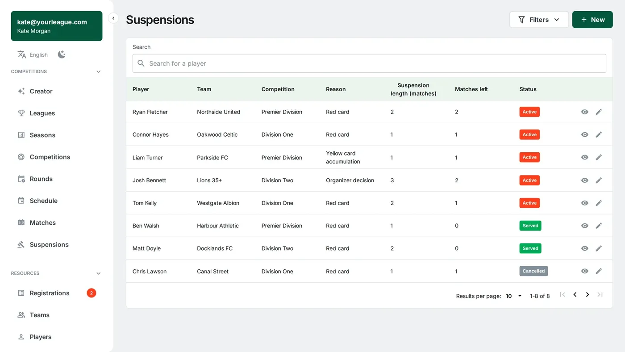Image resolution: width=625 pixels, height=352 pixels.
Task: Click edit pencil in Tom Kelly row
Action: [599, 203]
